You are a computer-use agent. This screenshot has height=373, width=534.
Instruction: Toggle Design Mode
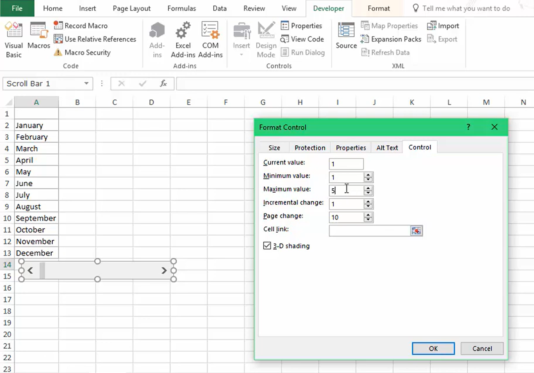click(266, 40)
